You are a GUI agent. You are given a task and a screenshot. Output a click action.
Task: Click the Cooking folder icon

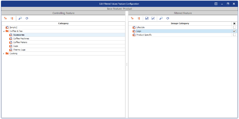7,53
